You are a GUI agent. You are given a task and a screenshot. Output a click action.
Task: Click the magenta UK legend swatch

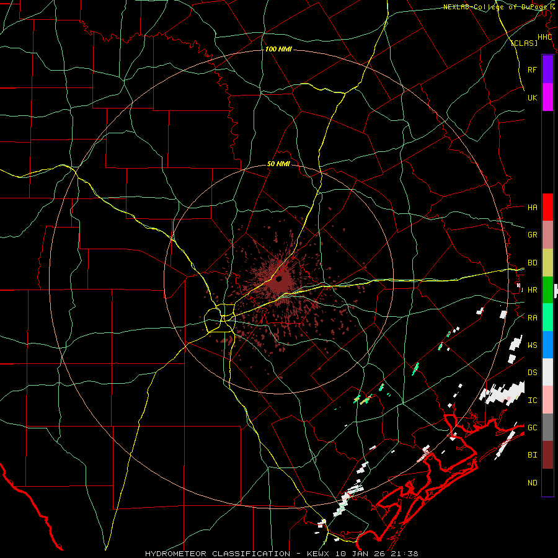pyautogui.click(x=547, y=97)
